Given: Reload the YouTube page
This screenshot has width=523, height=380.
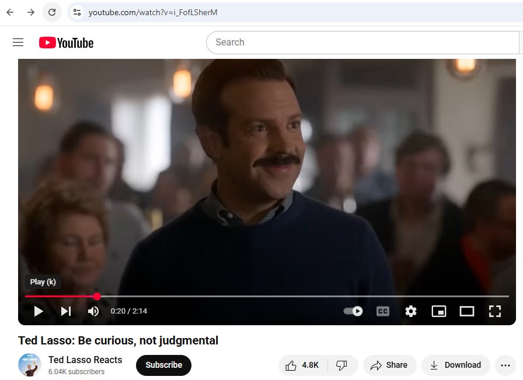Looking at the screenshot, I should pyautogui.click(x=52, y=12).
